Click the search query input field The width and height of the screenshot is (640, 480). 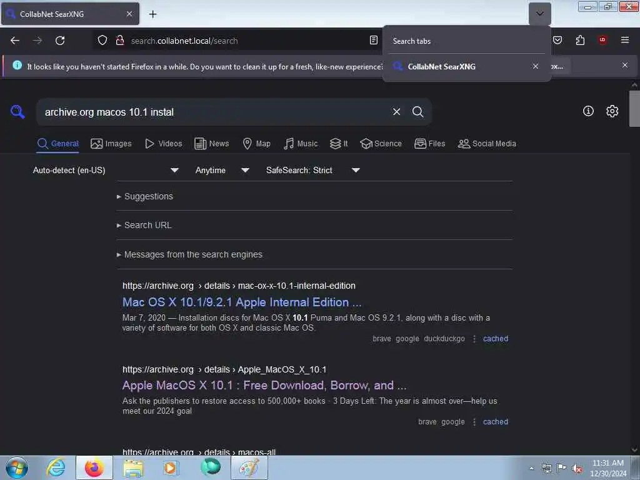[x=212, y=112]
